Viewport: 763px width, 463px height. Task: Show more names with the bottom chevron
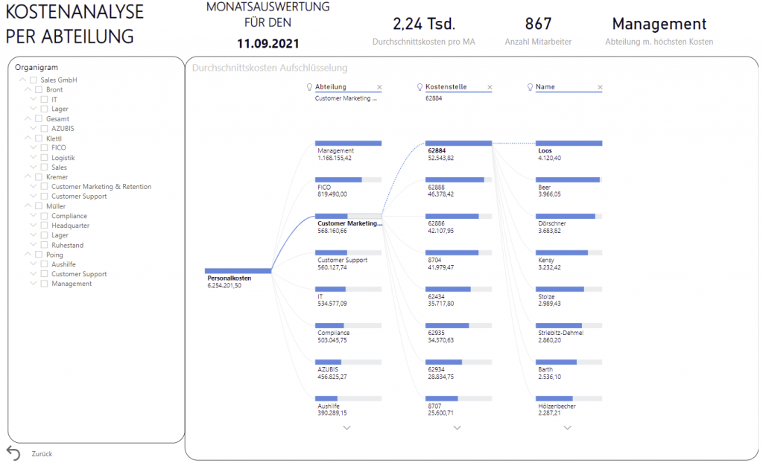click(x=568, y=428)
